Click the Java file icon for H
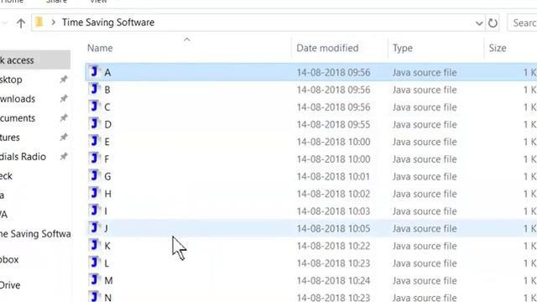The width and height of the screenshot is (537, 302). pos(94,193)
